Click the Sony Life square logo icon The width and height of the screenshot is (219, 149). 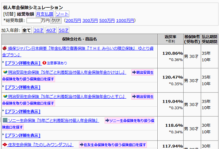click(5, 121)
